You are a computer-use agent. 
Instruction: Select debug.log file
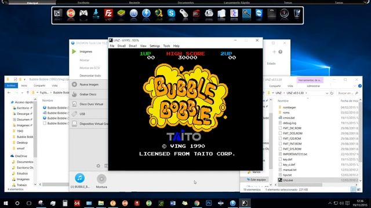coord(289,123)
